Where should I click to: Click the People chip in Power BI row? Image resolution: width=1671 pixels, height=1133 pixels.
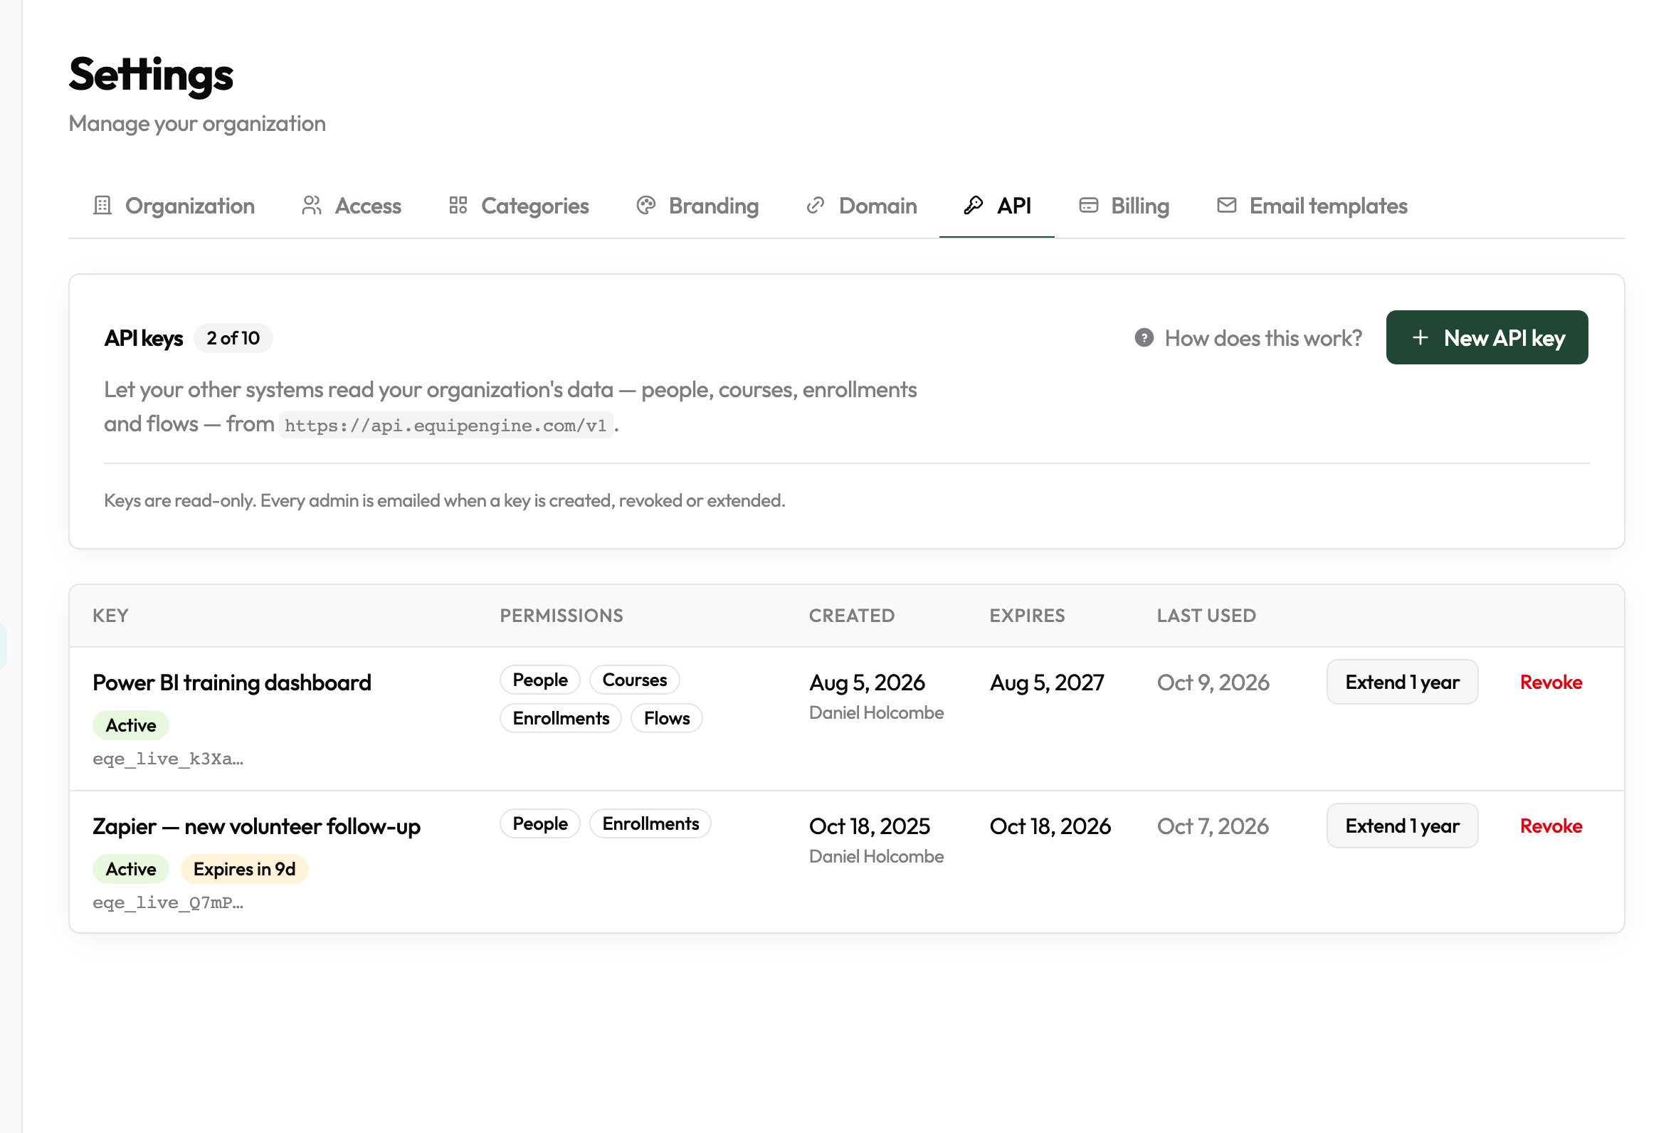pos(540,680)
